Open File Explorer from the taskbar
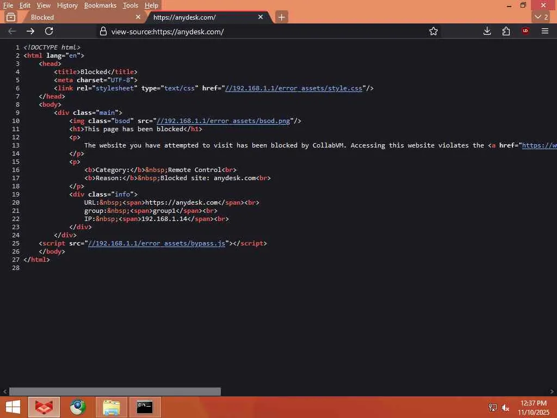This screenshot has width=557, height=418. pyautogui.click(x=111, y=407)
